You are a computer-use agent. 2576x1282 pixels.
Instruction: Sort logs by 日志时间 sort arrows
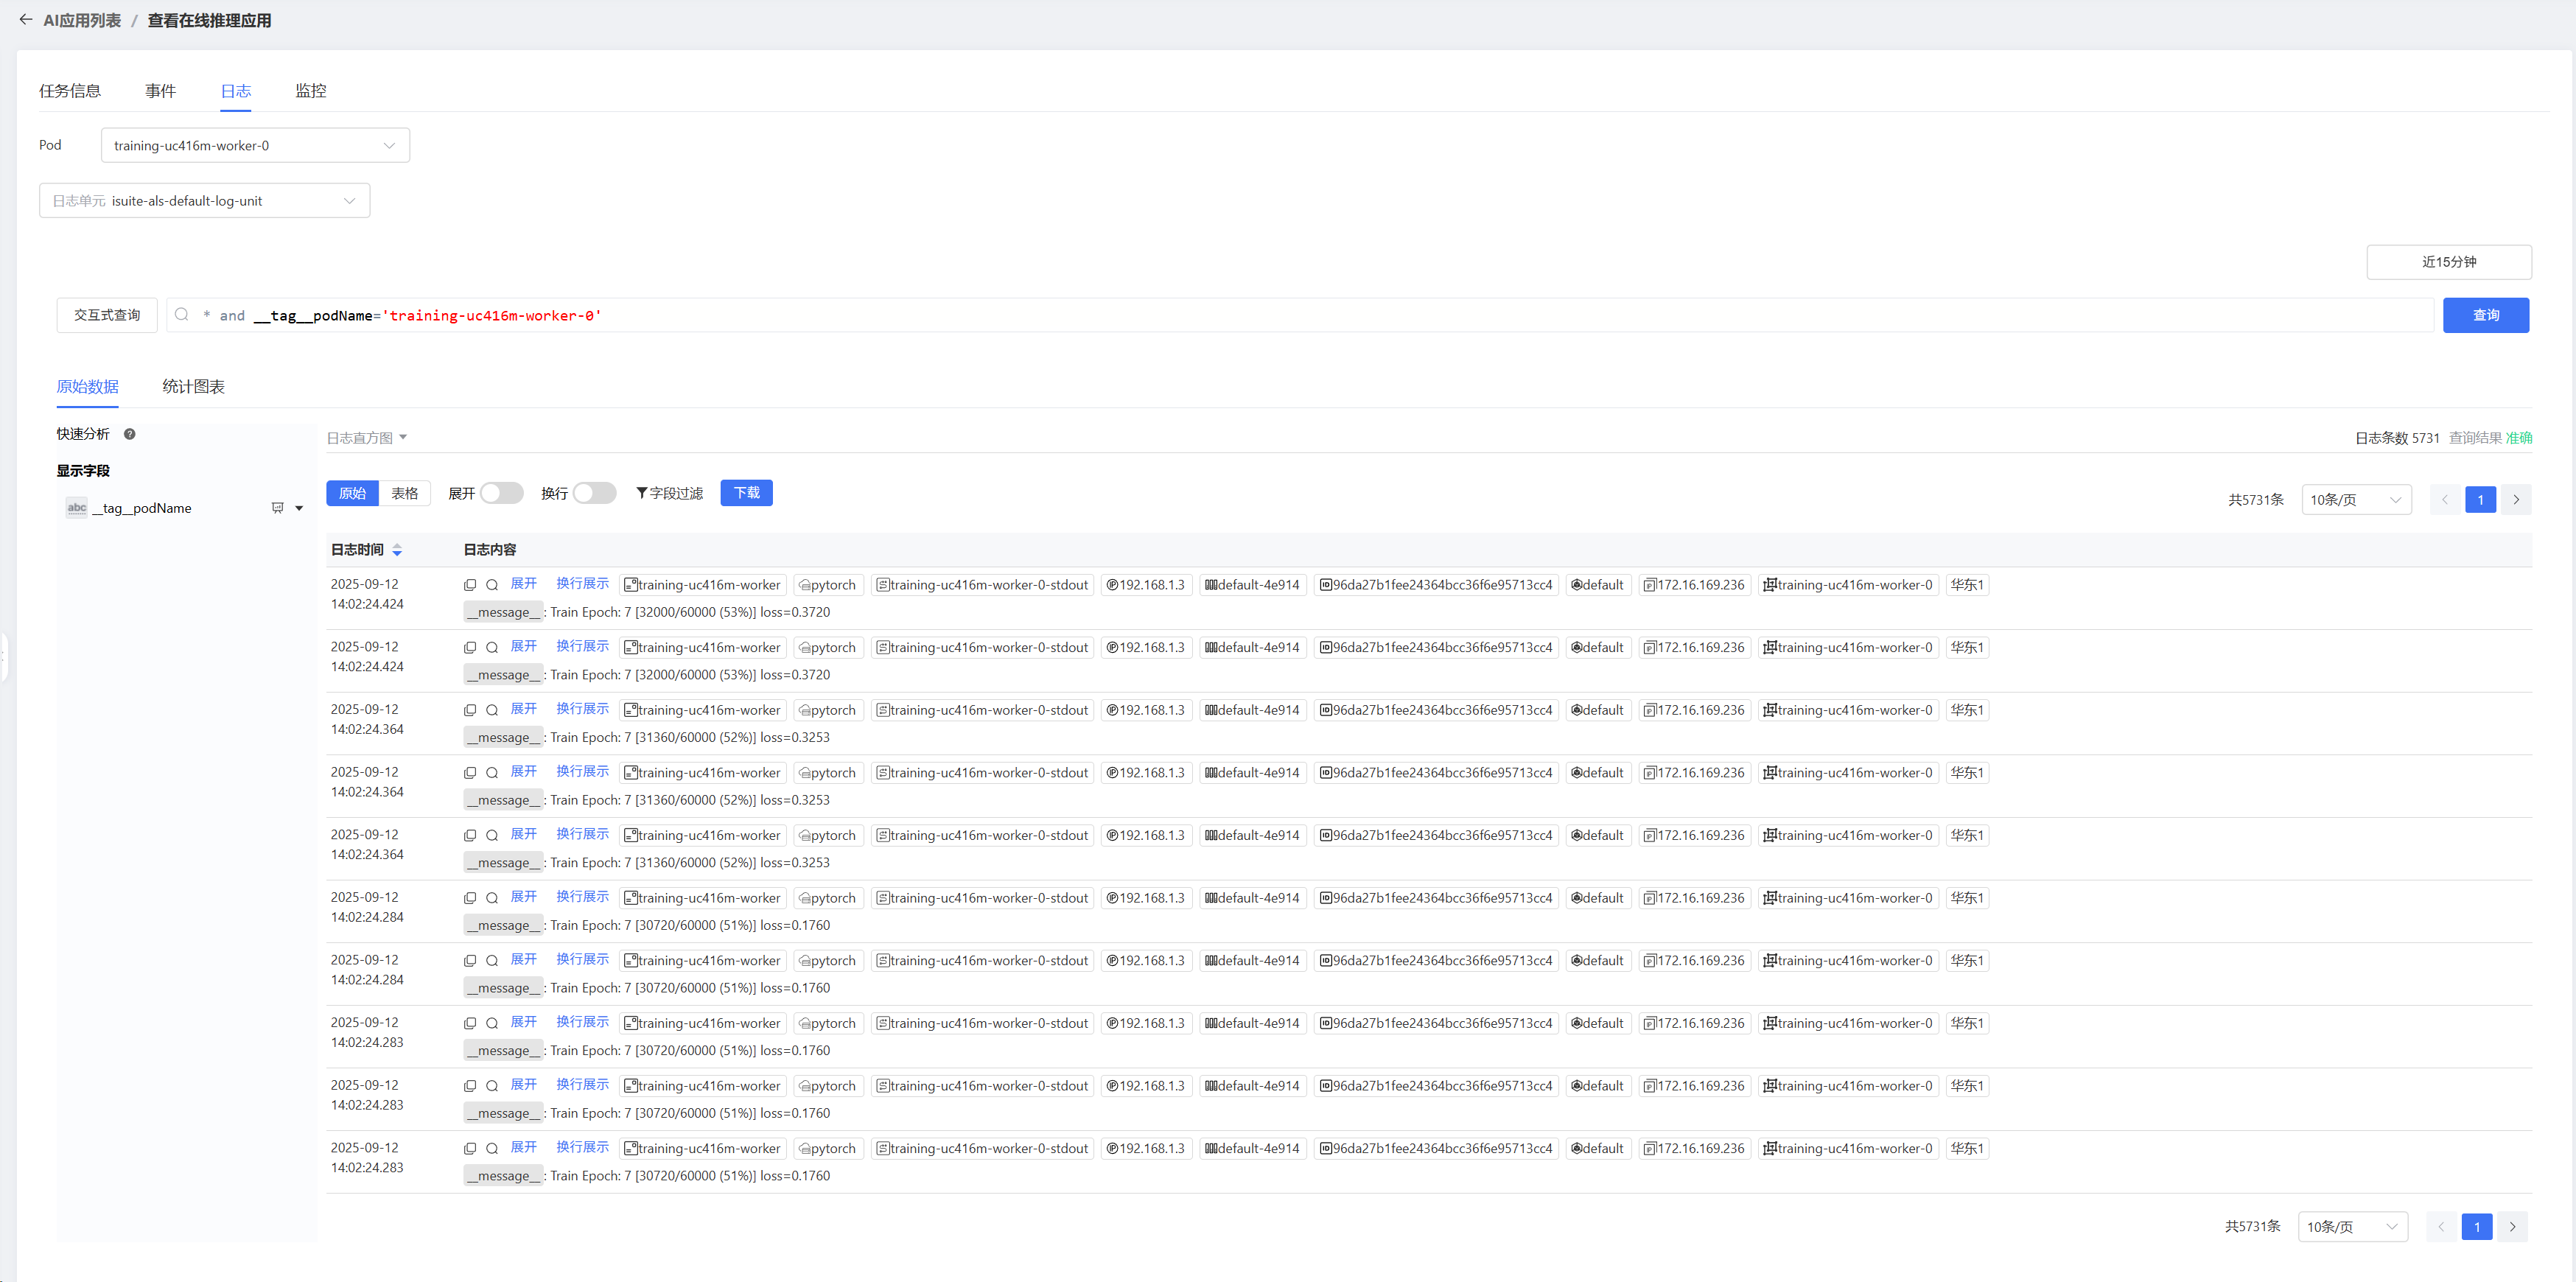tap(397, 550)
